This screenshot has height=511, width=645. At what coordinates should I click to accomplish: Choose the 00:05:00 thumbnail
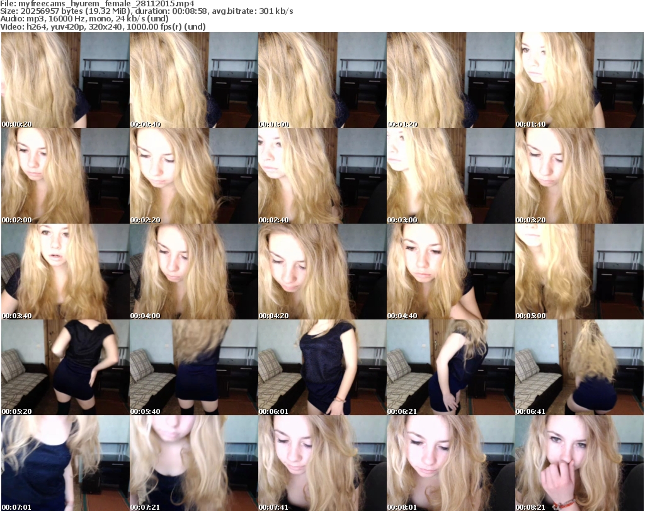pos(579,272)
